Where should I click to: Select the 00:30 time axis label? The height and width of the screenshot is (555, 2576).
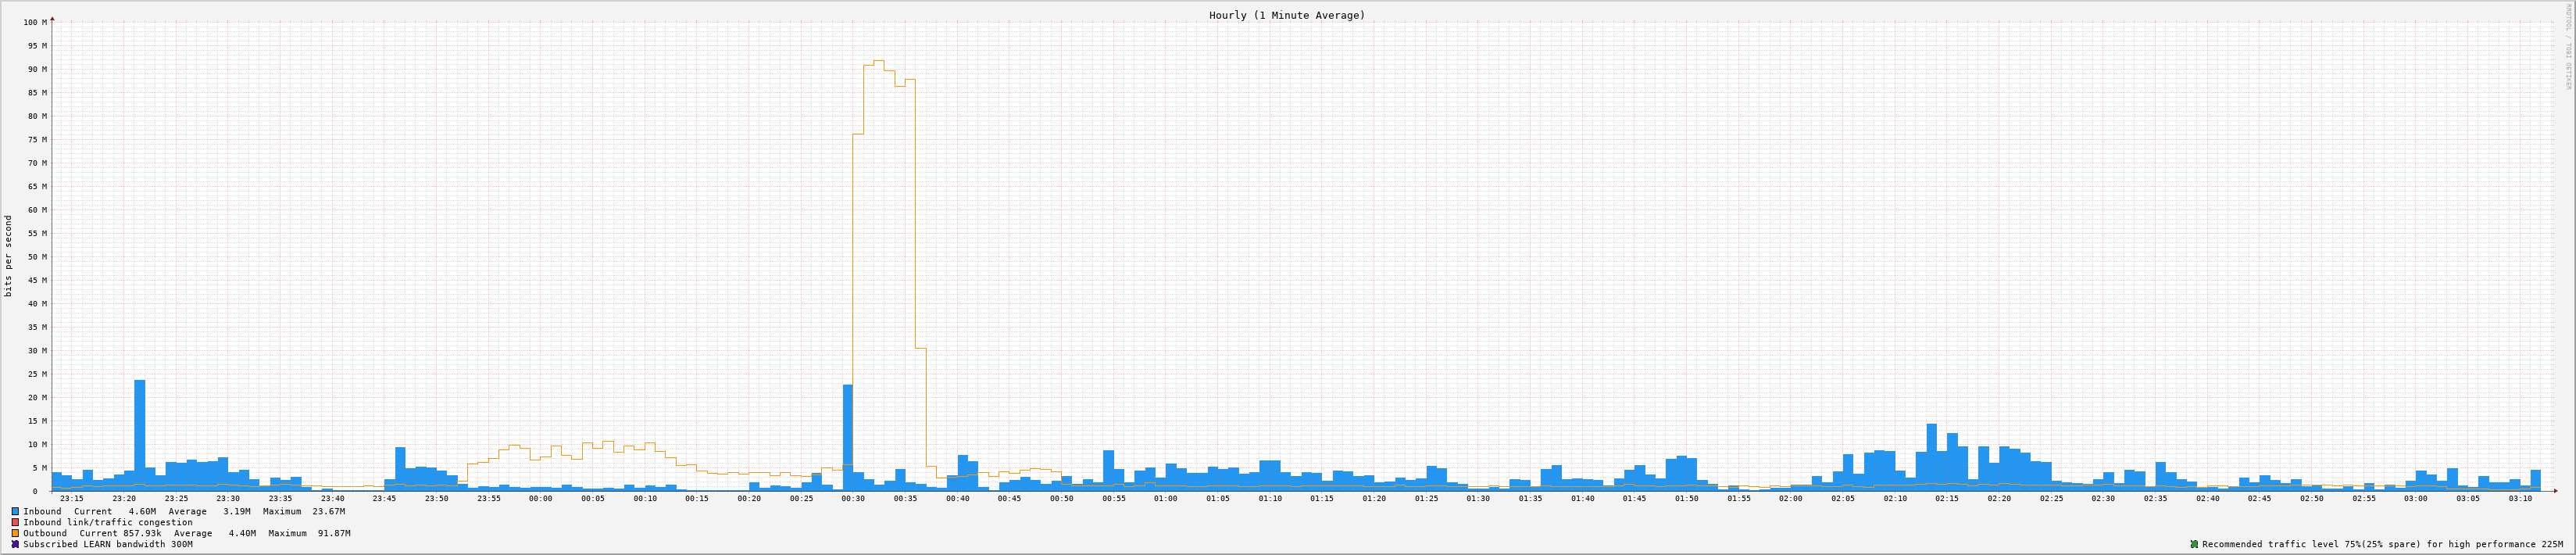click(x=853, y=498)
